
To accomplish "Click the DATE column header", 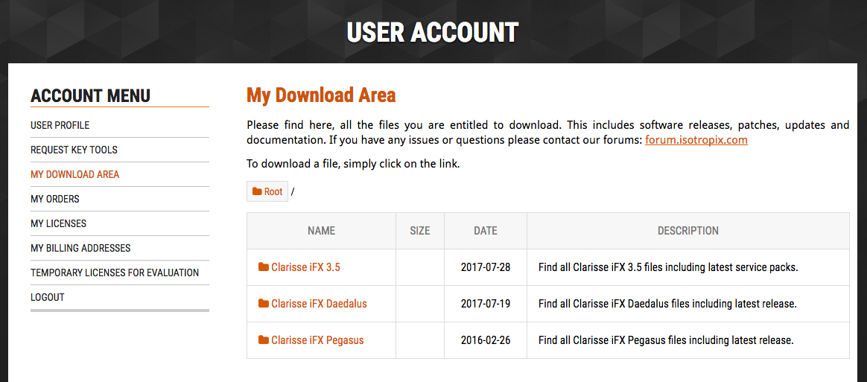I will point(486,231).
